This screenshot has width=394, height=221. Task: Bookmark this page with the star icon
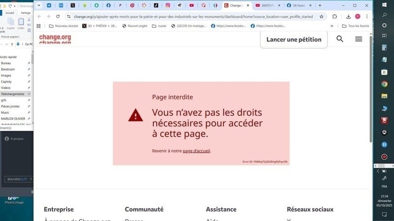coord(322,17)
